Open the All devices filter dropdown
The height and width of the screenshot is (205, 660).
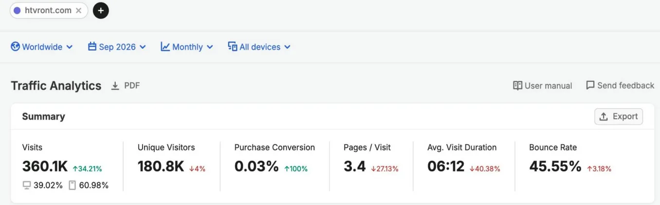259,47
